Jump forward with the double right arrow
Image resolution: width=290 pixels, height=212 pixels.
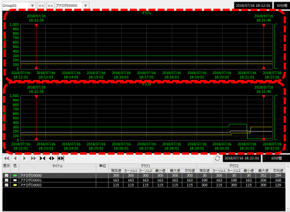click(33, 159)
